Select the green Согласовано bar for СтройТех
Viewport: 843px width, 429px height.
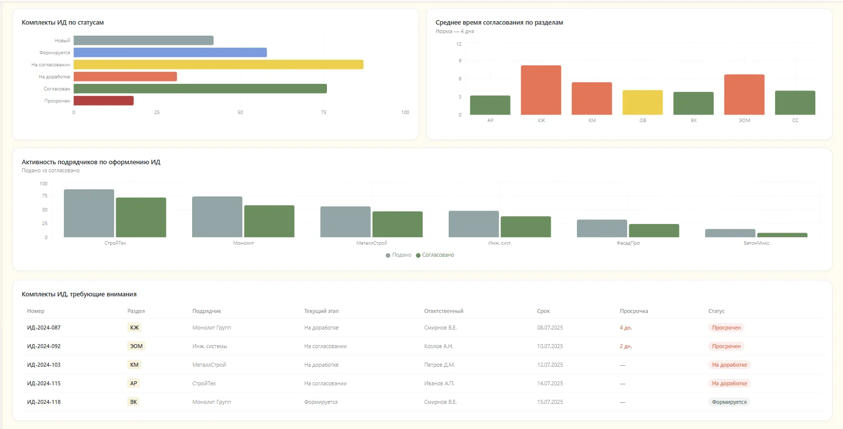pyautogui.click(x=141, y=218)
